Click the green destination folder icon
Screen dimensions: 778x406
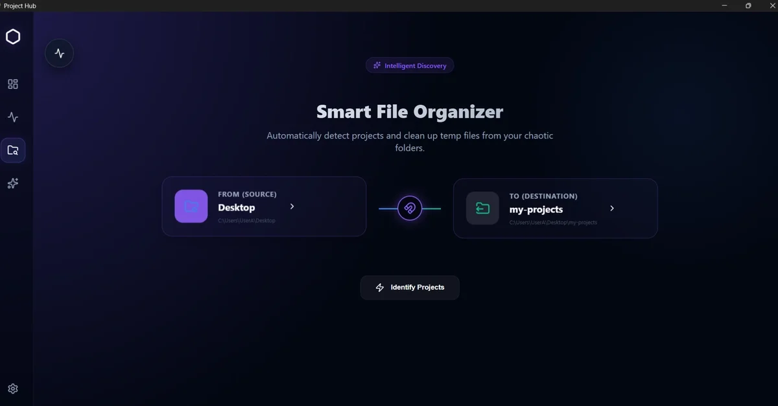(x=482, y=208)
